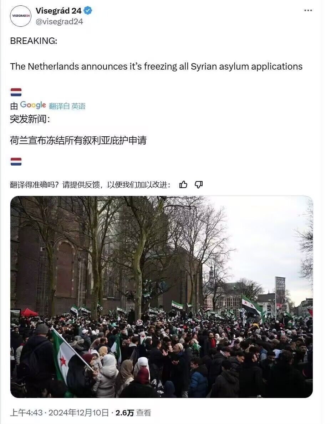331x424 pixels.
Task: Click the Google translation logo
Action: 33,105
